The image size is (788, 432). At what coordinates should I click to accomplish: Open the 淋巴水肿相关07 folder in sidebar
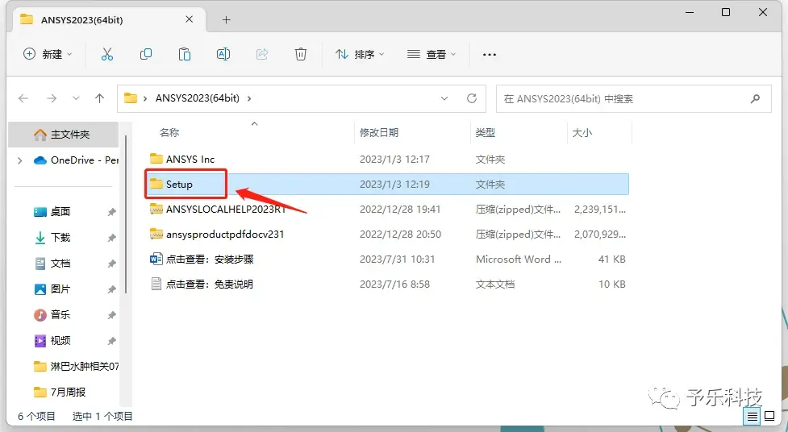coord(75,366)
